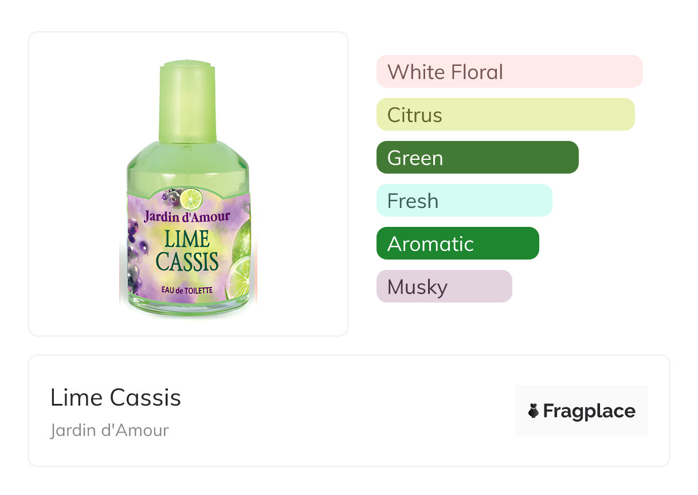Click the lime slice atop the bottle label
This screenshot has width=698, height=495.
click(191, 199)
